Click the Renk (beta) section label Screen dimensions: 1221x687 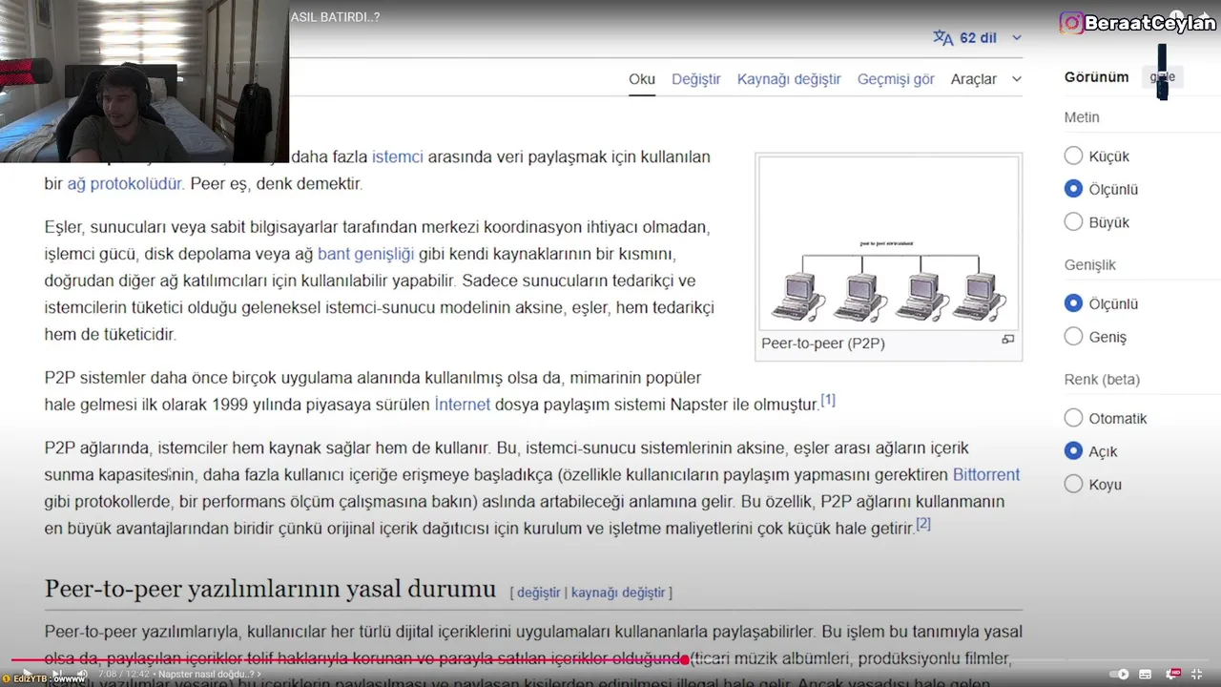[1102, 380]
